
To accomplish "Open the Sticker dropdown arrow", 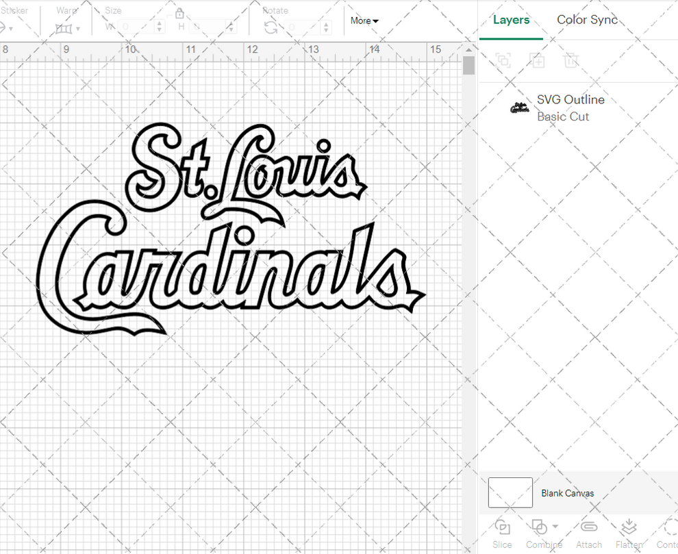I will pyautogui.click(x=12, y=28).
